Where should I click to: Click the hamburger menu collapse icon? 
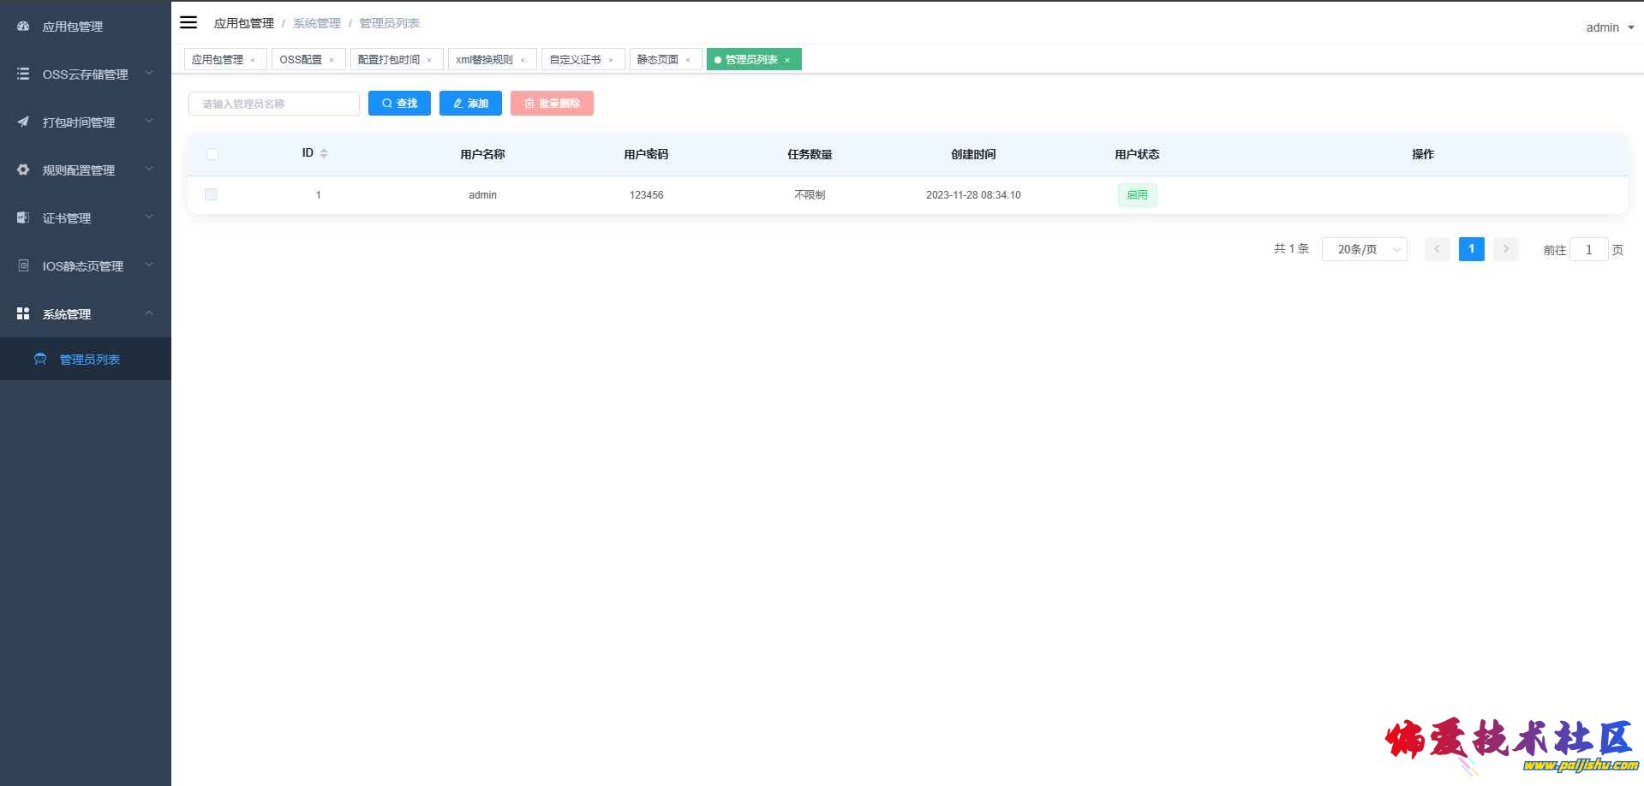[x=188, y=23]
